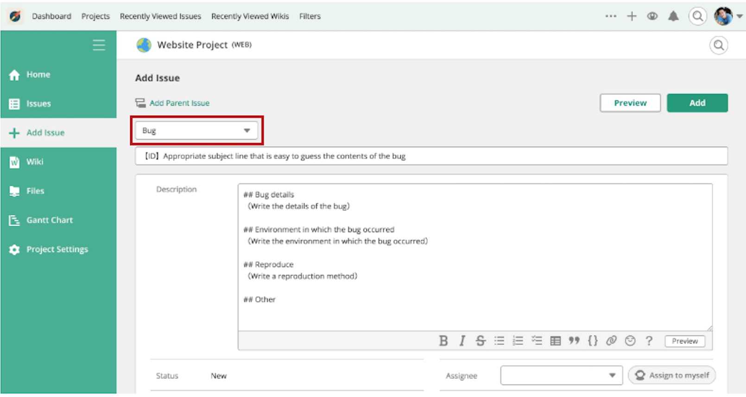
Task: Click the description Preview button
Action: pyautogui.click(x=685, y=341)
